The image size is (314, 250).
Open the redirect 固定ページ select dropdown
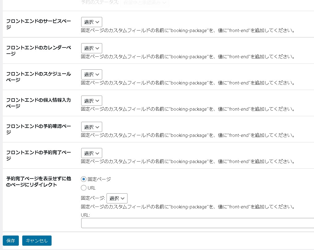pos(117,198)
